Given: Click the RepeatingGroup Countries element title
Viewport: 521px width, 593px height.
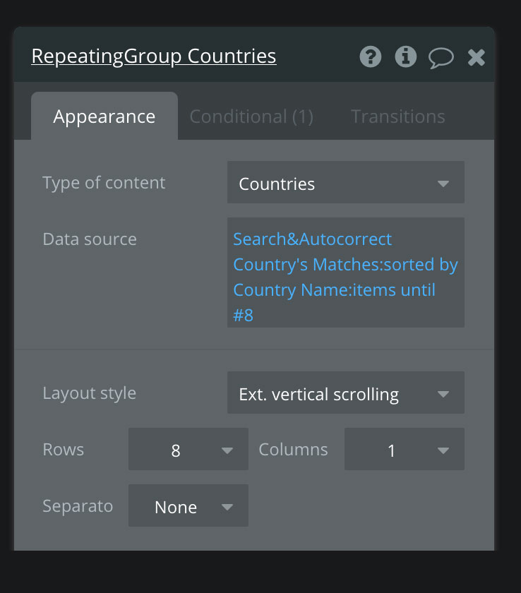Looking at the screenshot, I should [154, 56].
